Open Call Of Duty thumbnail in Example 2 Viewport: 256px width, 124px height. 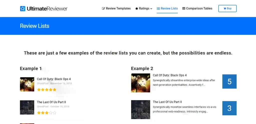[x=140, y=83]
